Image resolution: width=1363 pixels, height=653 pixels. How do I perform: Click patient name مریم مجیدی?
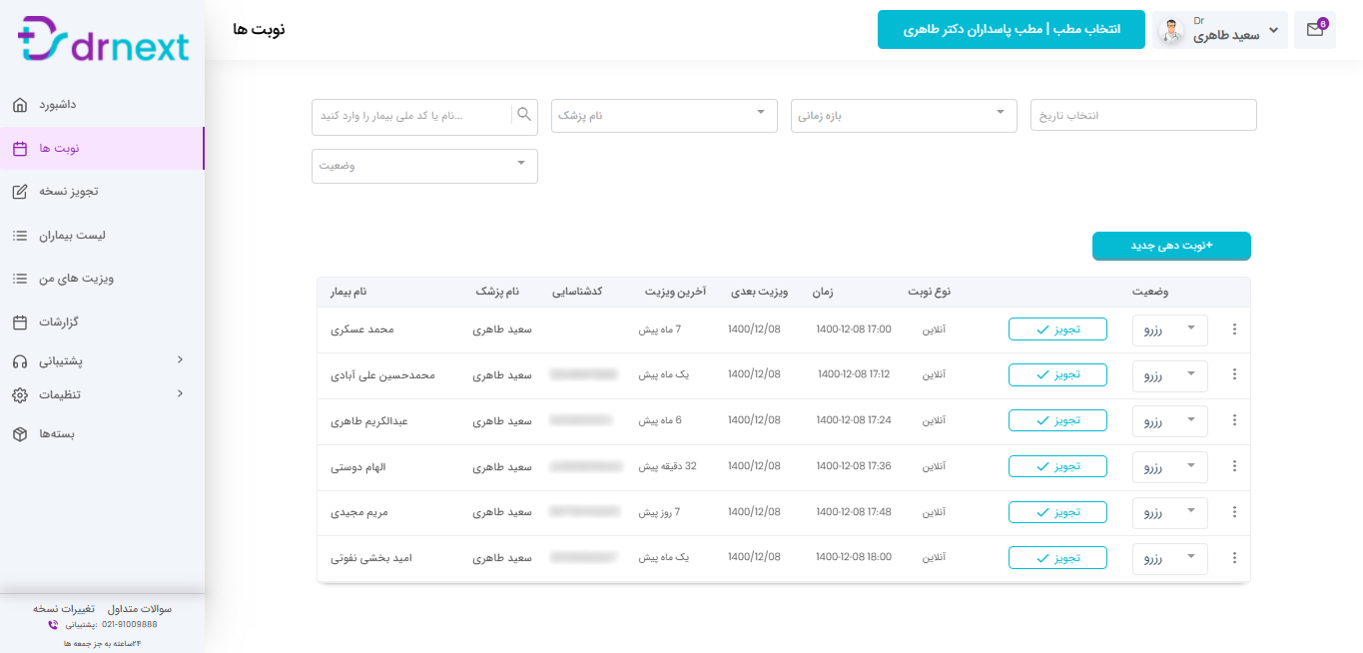tap(358, 512)
